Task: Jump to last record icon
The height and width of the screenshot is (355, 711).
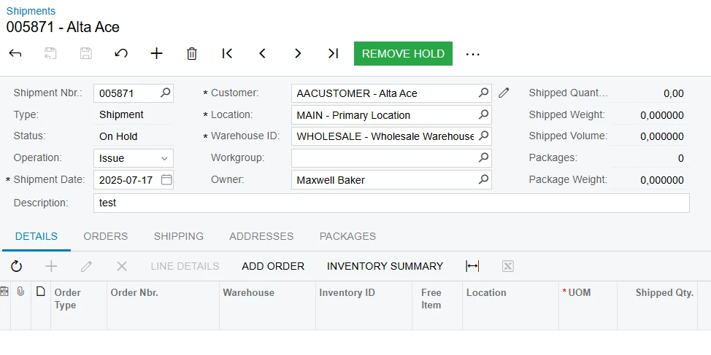Action: (334, 53)
